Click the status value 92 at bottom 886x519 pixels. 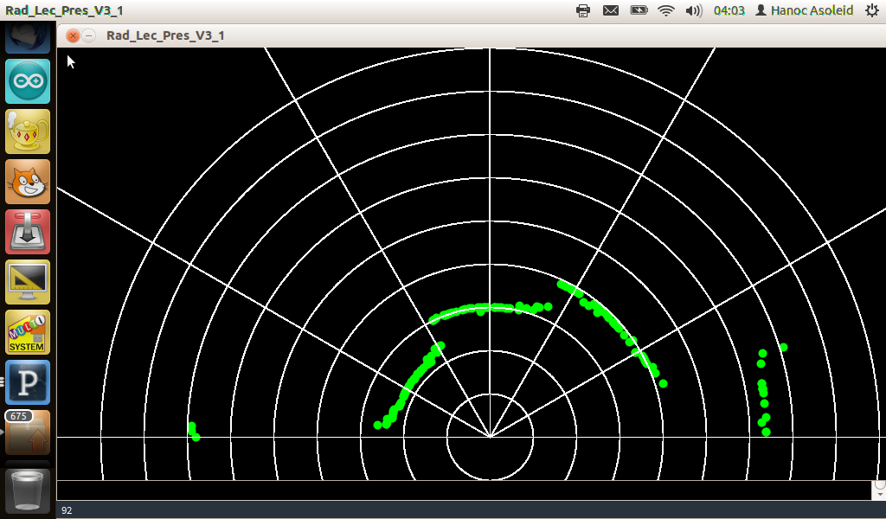pyautogui.click(x=67, y=510)
